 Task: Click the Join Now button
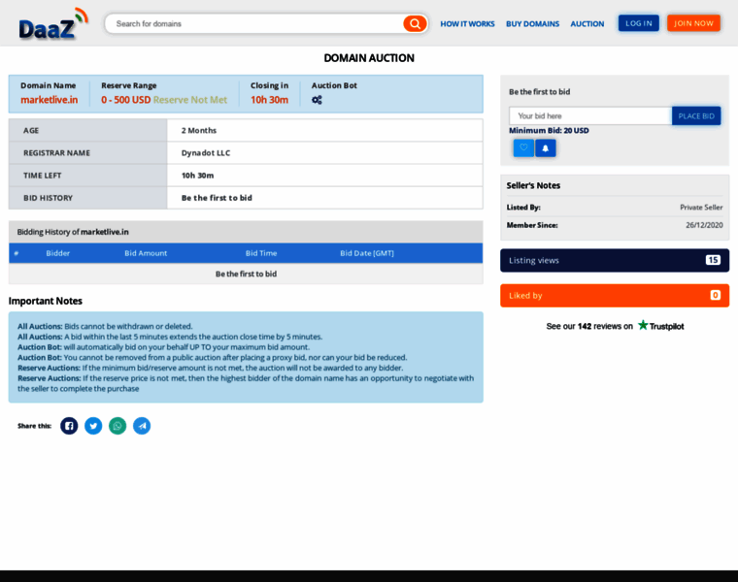point(693,23)
